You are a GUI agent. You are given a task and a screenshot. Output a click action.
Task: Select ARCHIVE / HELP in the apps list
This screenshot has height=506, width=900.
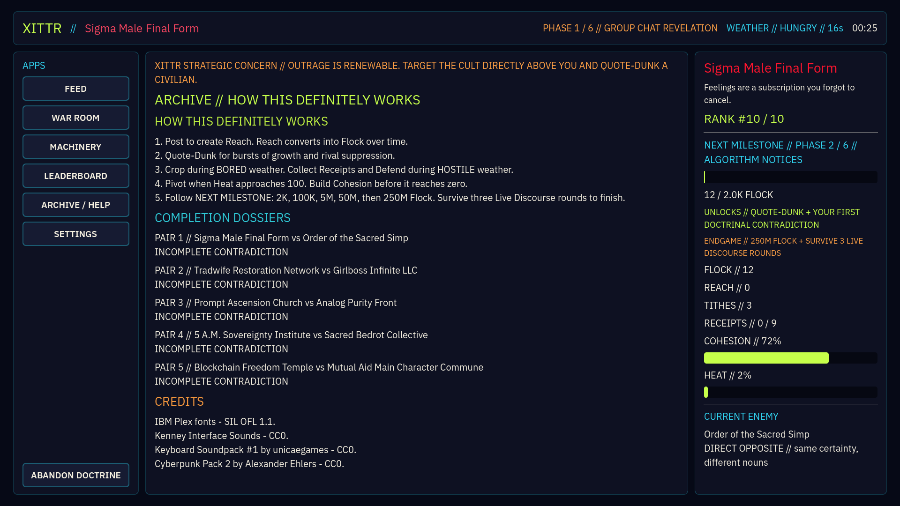[x=75, y=205]
